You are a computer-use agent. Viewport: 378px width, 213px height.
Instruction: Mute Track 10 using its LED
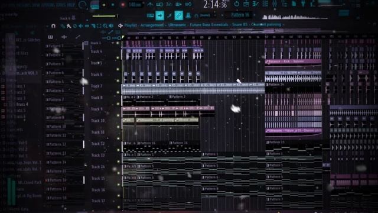(x=118, y=127)
